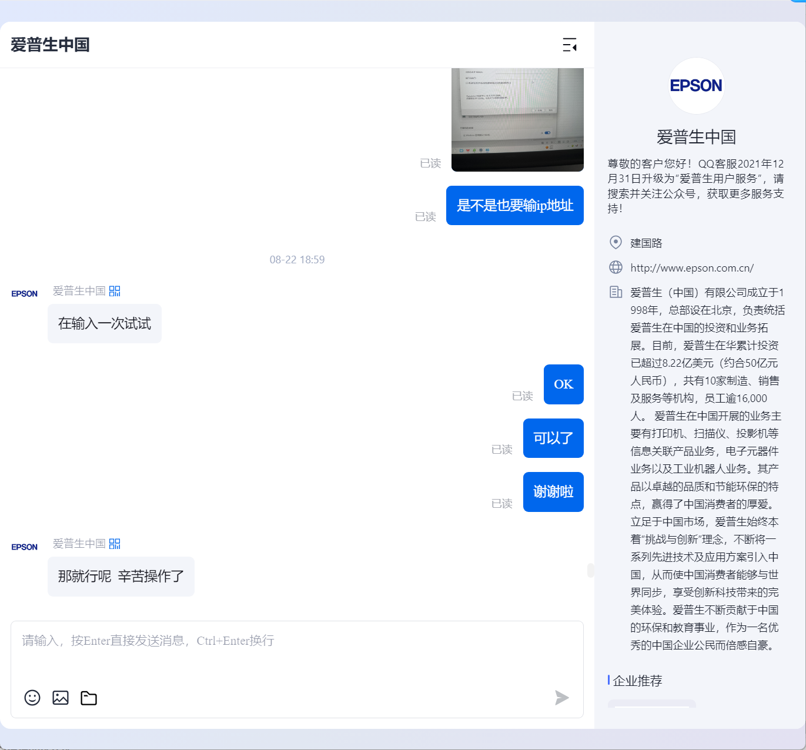Open the epson.com.cn website link
Image resolution: width=806 pixels, height=750 pixels.
[692, 268]
